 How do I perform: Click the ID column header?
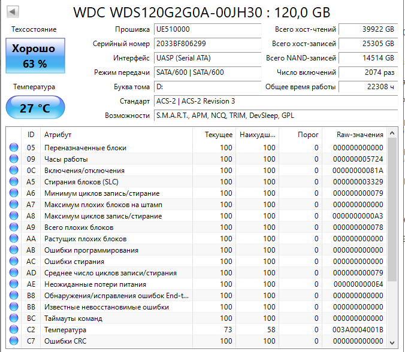[31, 135]
